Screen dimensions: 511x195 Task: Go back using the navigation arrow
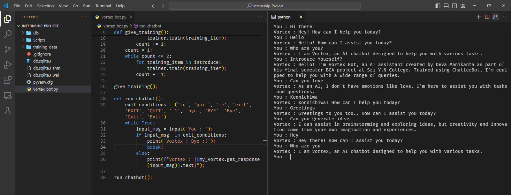[x=154, y=6]
